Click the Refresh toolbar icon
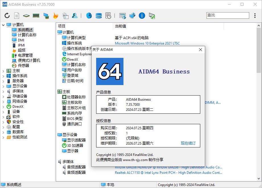This screenshot has width=262, height=188. click(7, 16)
